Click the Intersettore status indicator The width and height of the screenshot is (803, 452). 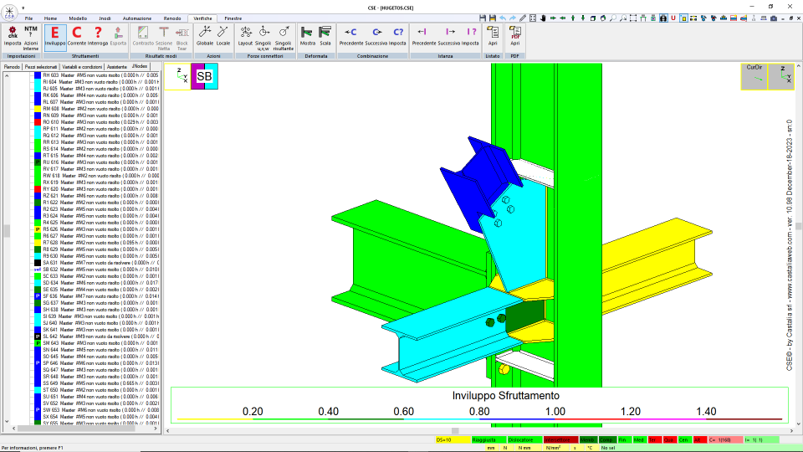(x=560, y=439)
